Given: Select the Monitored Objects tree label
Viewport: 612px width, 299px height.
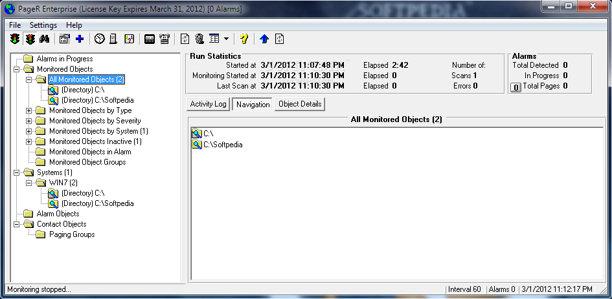Looking at the screenshot, I should point(65,69).
